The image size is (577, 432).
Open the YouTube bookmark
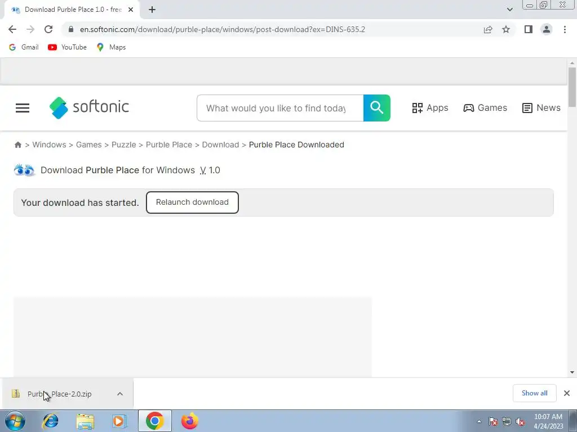[x=68, y=47]
